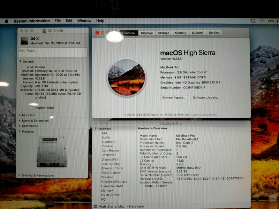The width and height of the screenshot is (279, 209).
Task: Select Hardware RAID in the sidebar
Action: [x=112, y=186]
